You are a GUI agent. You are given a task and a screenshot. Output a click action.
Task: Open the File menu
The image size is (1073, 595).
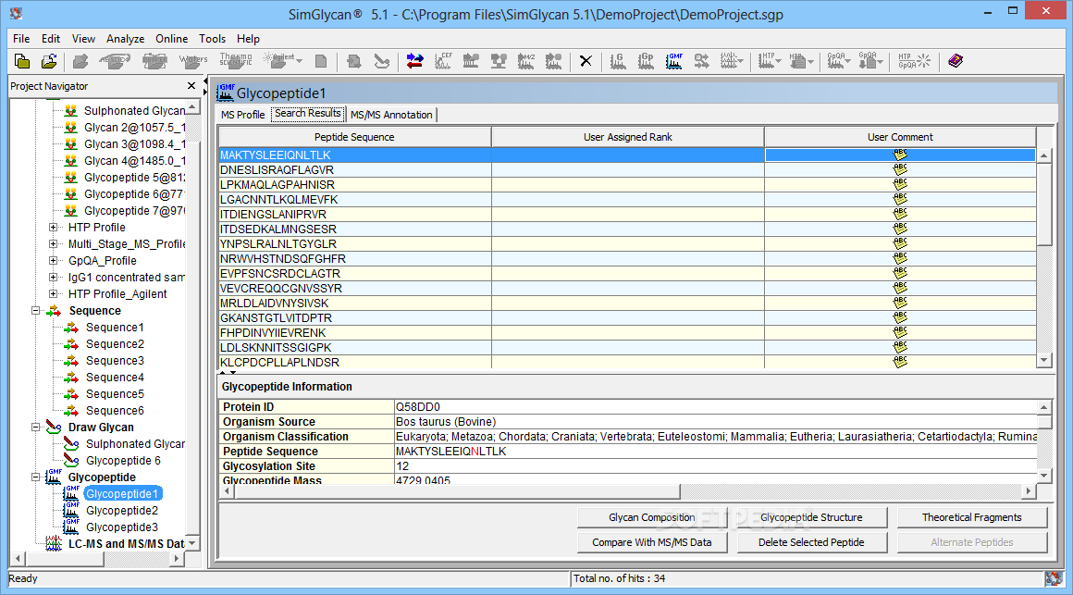tap(21, 39)
